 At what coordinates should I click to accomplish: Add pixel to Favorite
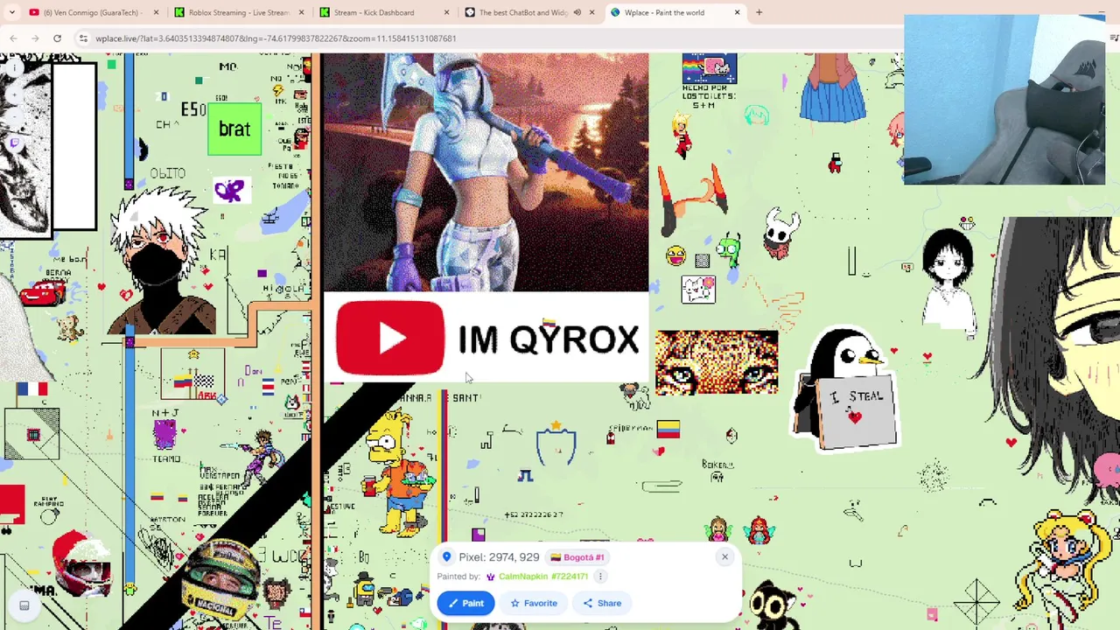click(x=534, y=603)
